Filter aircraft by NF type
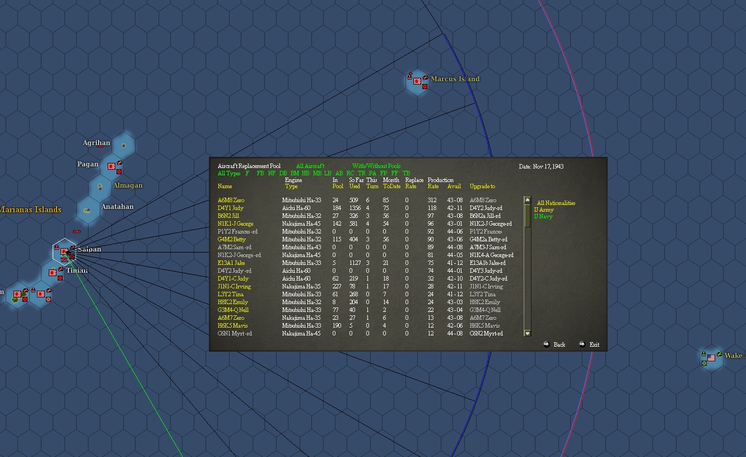The image size is (746, 457). [272, 174]
